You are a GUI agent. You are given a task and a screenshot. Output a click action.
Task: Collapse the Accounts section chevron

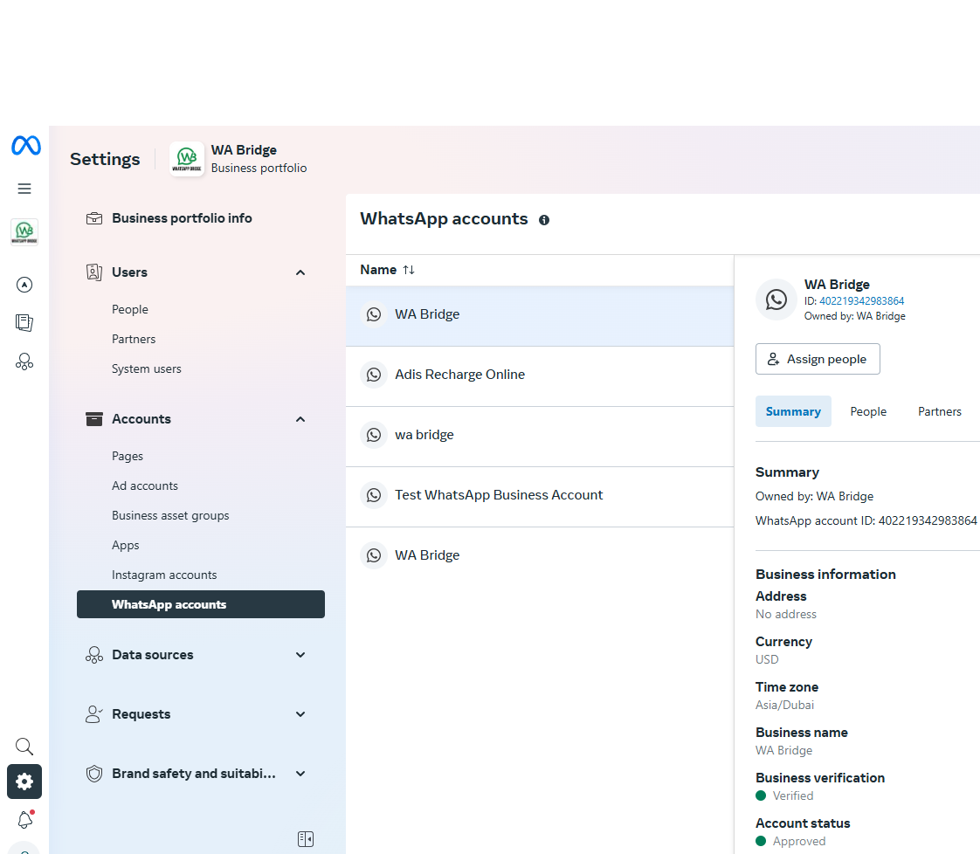click(x=300, y=419)
